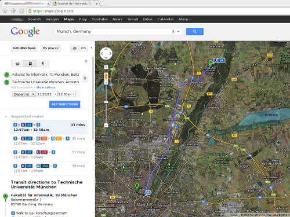Viewport: 290px width, 217px height.
Task: Click the My places button
Action: (x=50, y=48)
